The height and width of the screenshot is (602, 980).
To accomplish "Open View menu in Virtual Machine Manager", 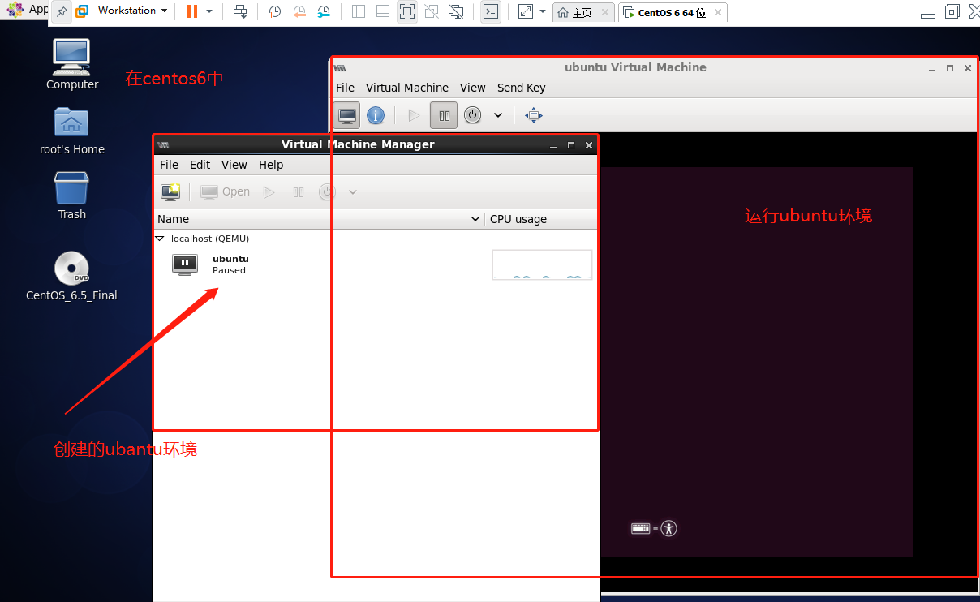I will 234,165.
